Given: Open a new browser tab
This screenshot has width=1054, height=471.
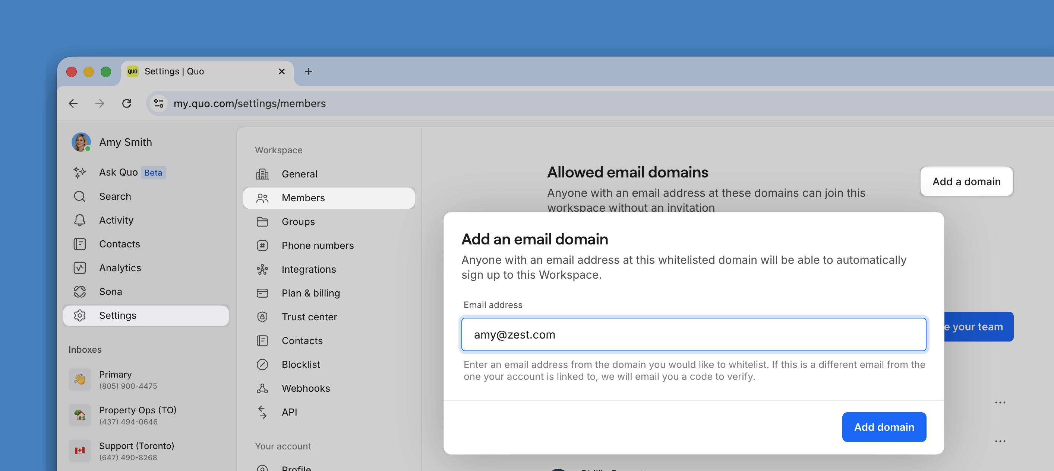Looking at the screenshot, I should point(309,71).
